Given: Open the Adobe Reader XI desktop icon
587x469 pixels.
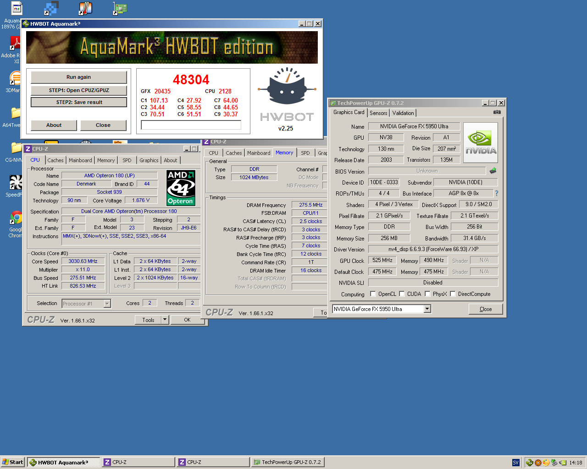Looking at the screenshot, I should click(15, 43).
